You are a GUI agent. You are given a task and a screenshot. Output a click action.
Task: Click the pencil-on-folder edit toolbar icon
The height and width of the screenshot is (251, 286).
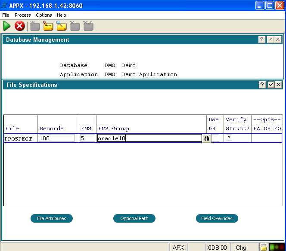[x=48, y=26]
